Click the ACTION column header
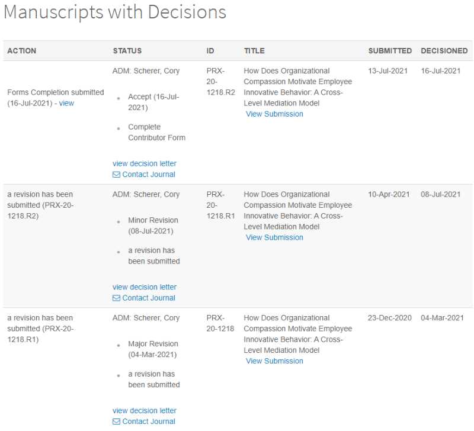The height and width of the screenshot is (431, 474). click(x=22, y=51)
